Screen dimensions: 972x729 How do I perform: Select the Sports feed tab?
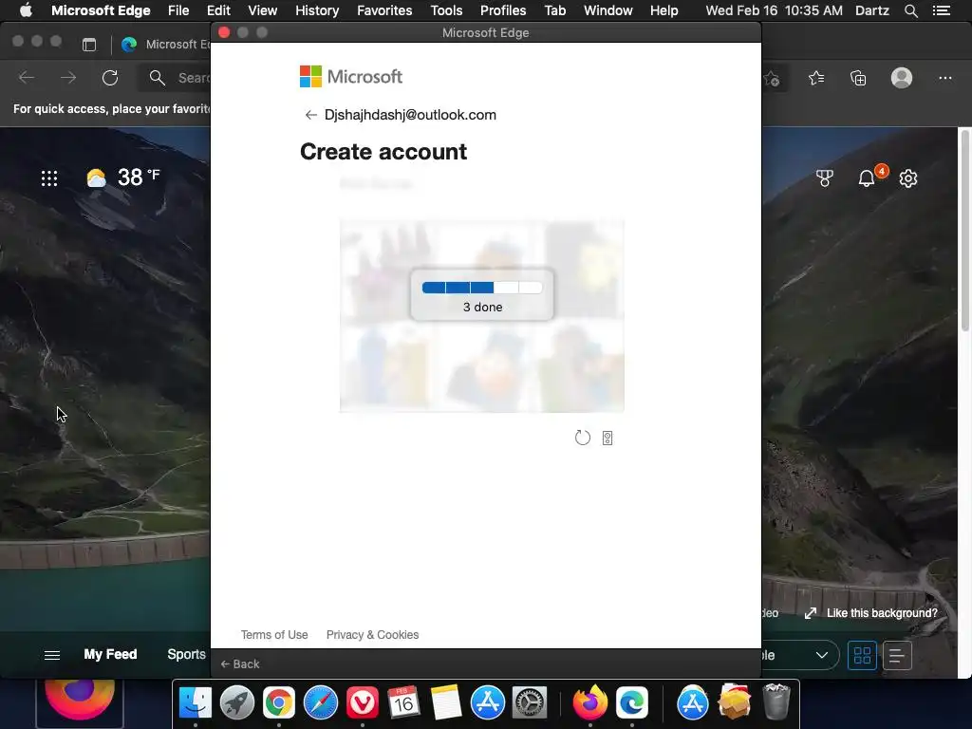point(187,655)
